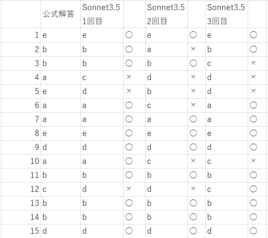Select 2回目 answer 'b' in row 13
Screen dimensions: 268x238
(166, 203)
